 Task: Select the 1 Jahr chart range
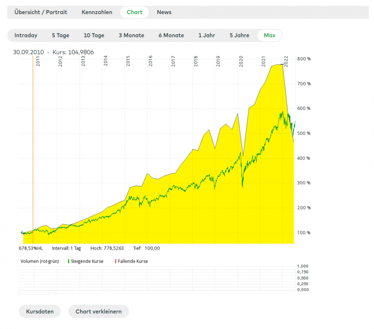click(x=206, y=36)
